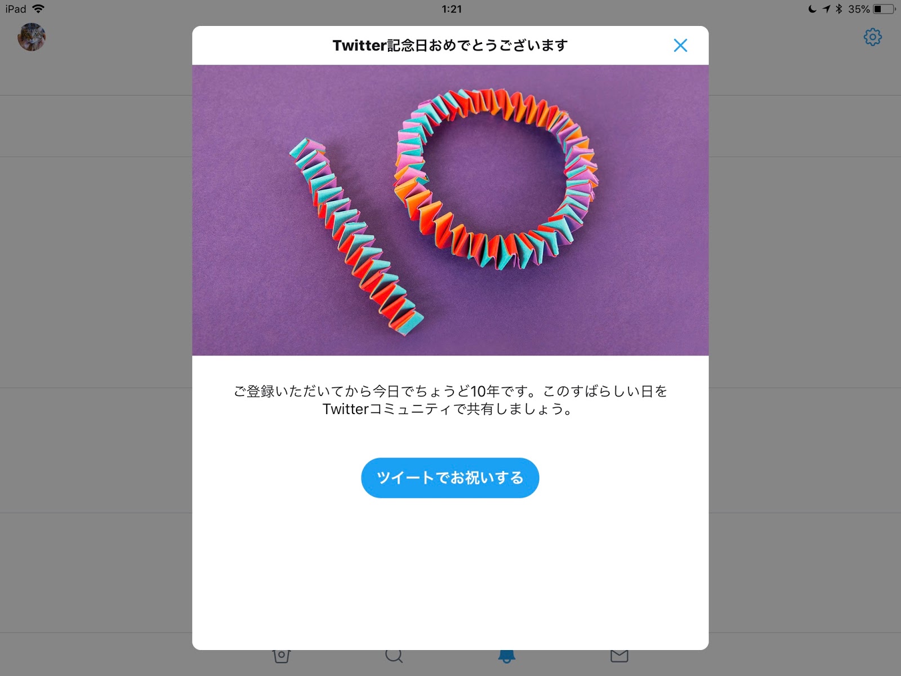Tap the 1:21 clock in status bar

pos(452,9)
